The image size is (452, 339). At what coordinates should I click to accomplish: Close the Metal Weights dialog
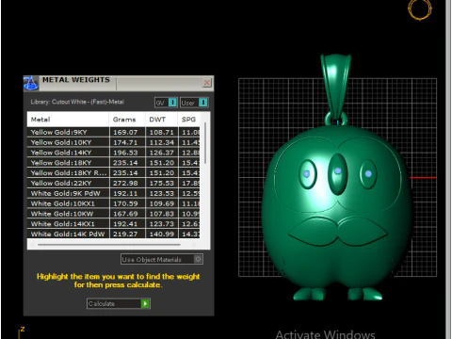[206, 83]
